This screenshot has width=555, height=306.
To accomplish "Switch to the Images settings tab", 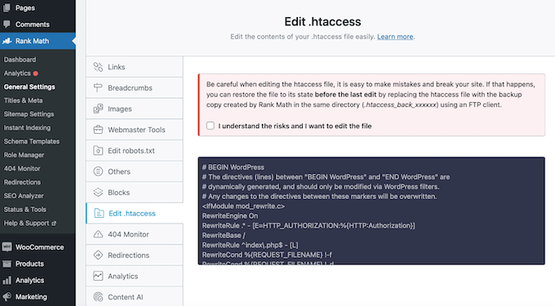I will pyautogui.click(x=134, y=109).
